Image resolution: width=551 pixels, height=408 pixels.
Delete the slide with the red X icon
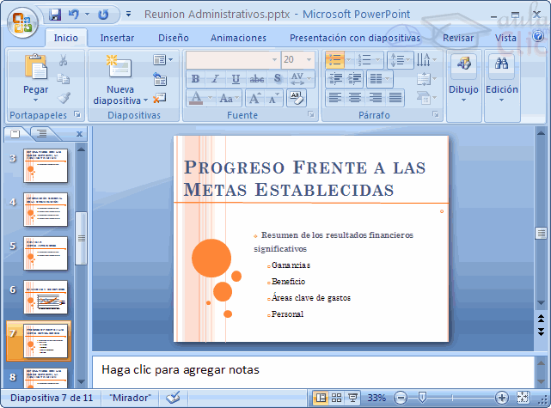click(160, 98)
